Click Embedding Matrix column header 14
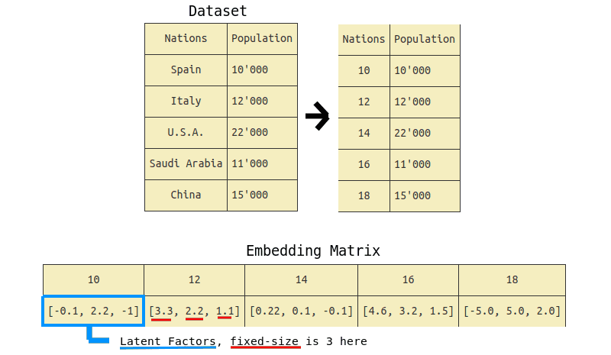The image size is (611, 355). pyautogui.click(x=301, y=279)
